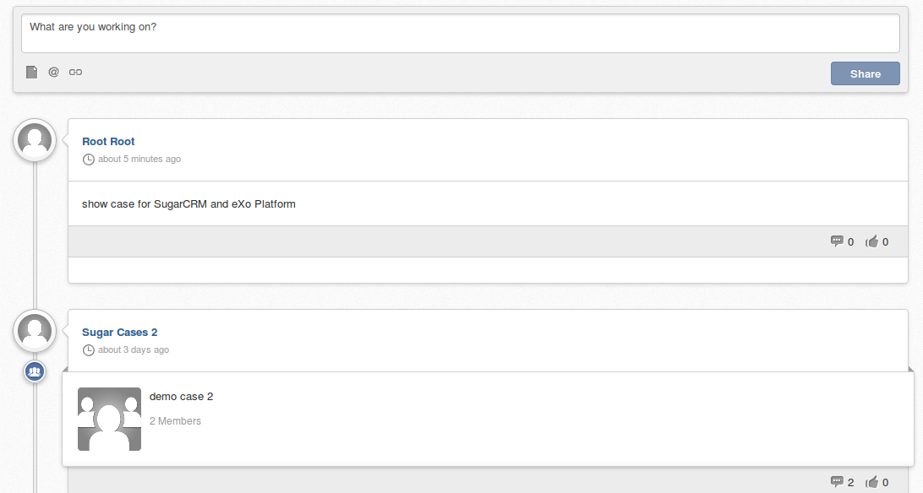Attach a file using the document icon
The height and width of the screenshot is (493, 923).
pos(32,73)
